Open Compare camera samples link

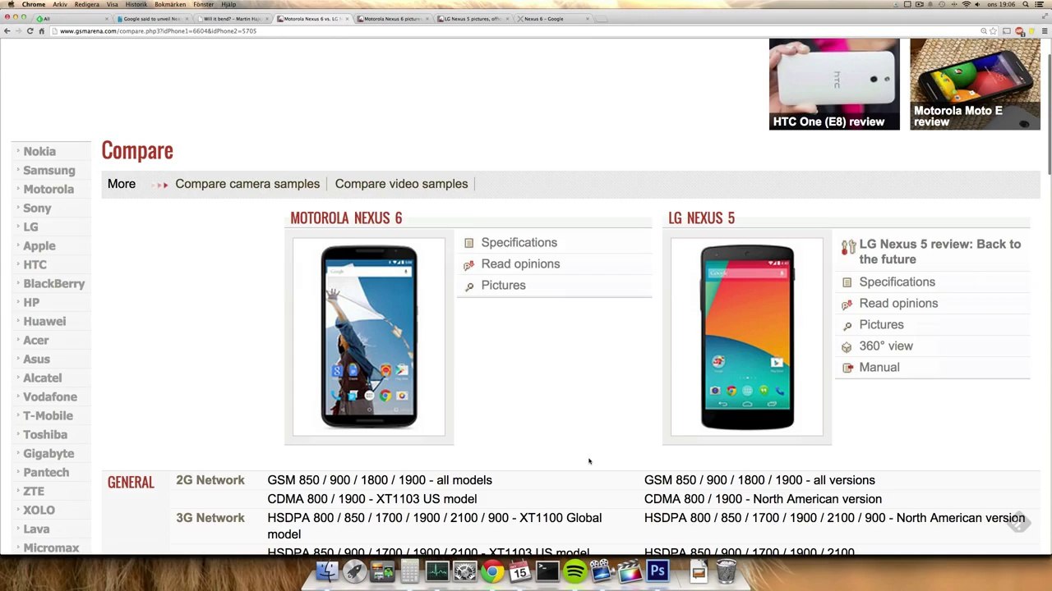[x=247, y=184]
